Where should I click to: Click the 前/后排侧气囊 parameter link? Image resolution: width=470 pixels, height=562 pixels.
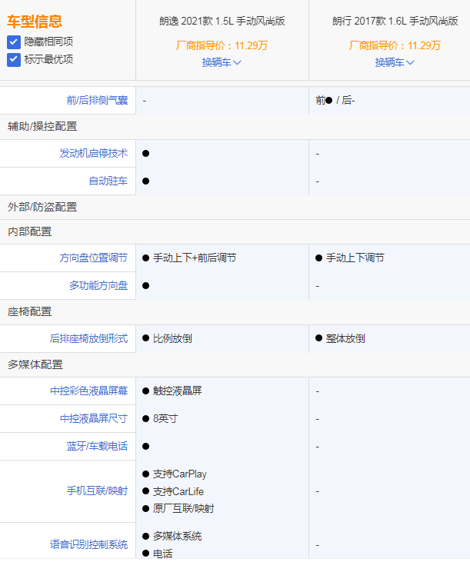97,100
